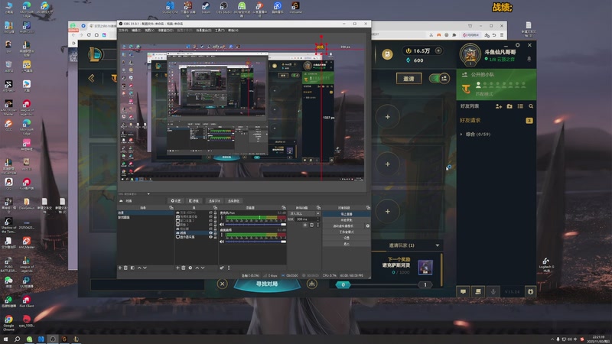Viewport: 612px width, 344px height.
Task: Mute the 麦克风/Aux audio channel
Action: [222, 225]
